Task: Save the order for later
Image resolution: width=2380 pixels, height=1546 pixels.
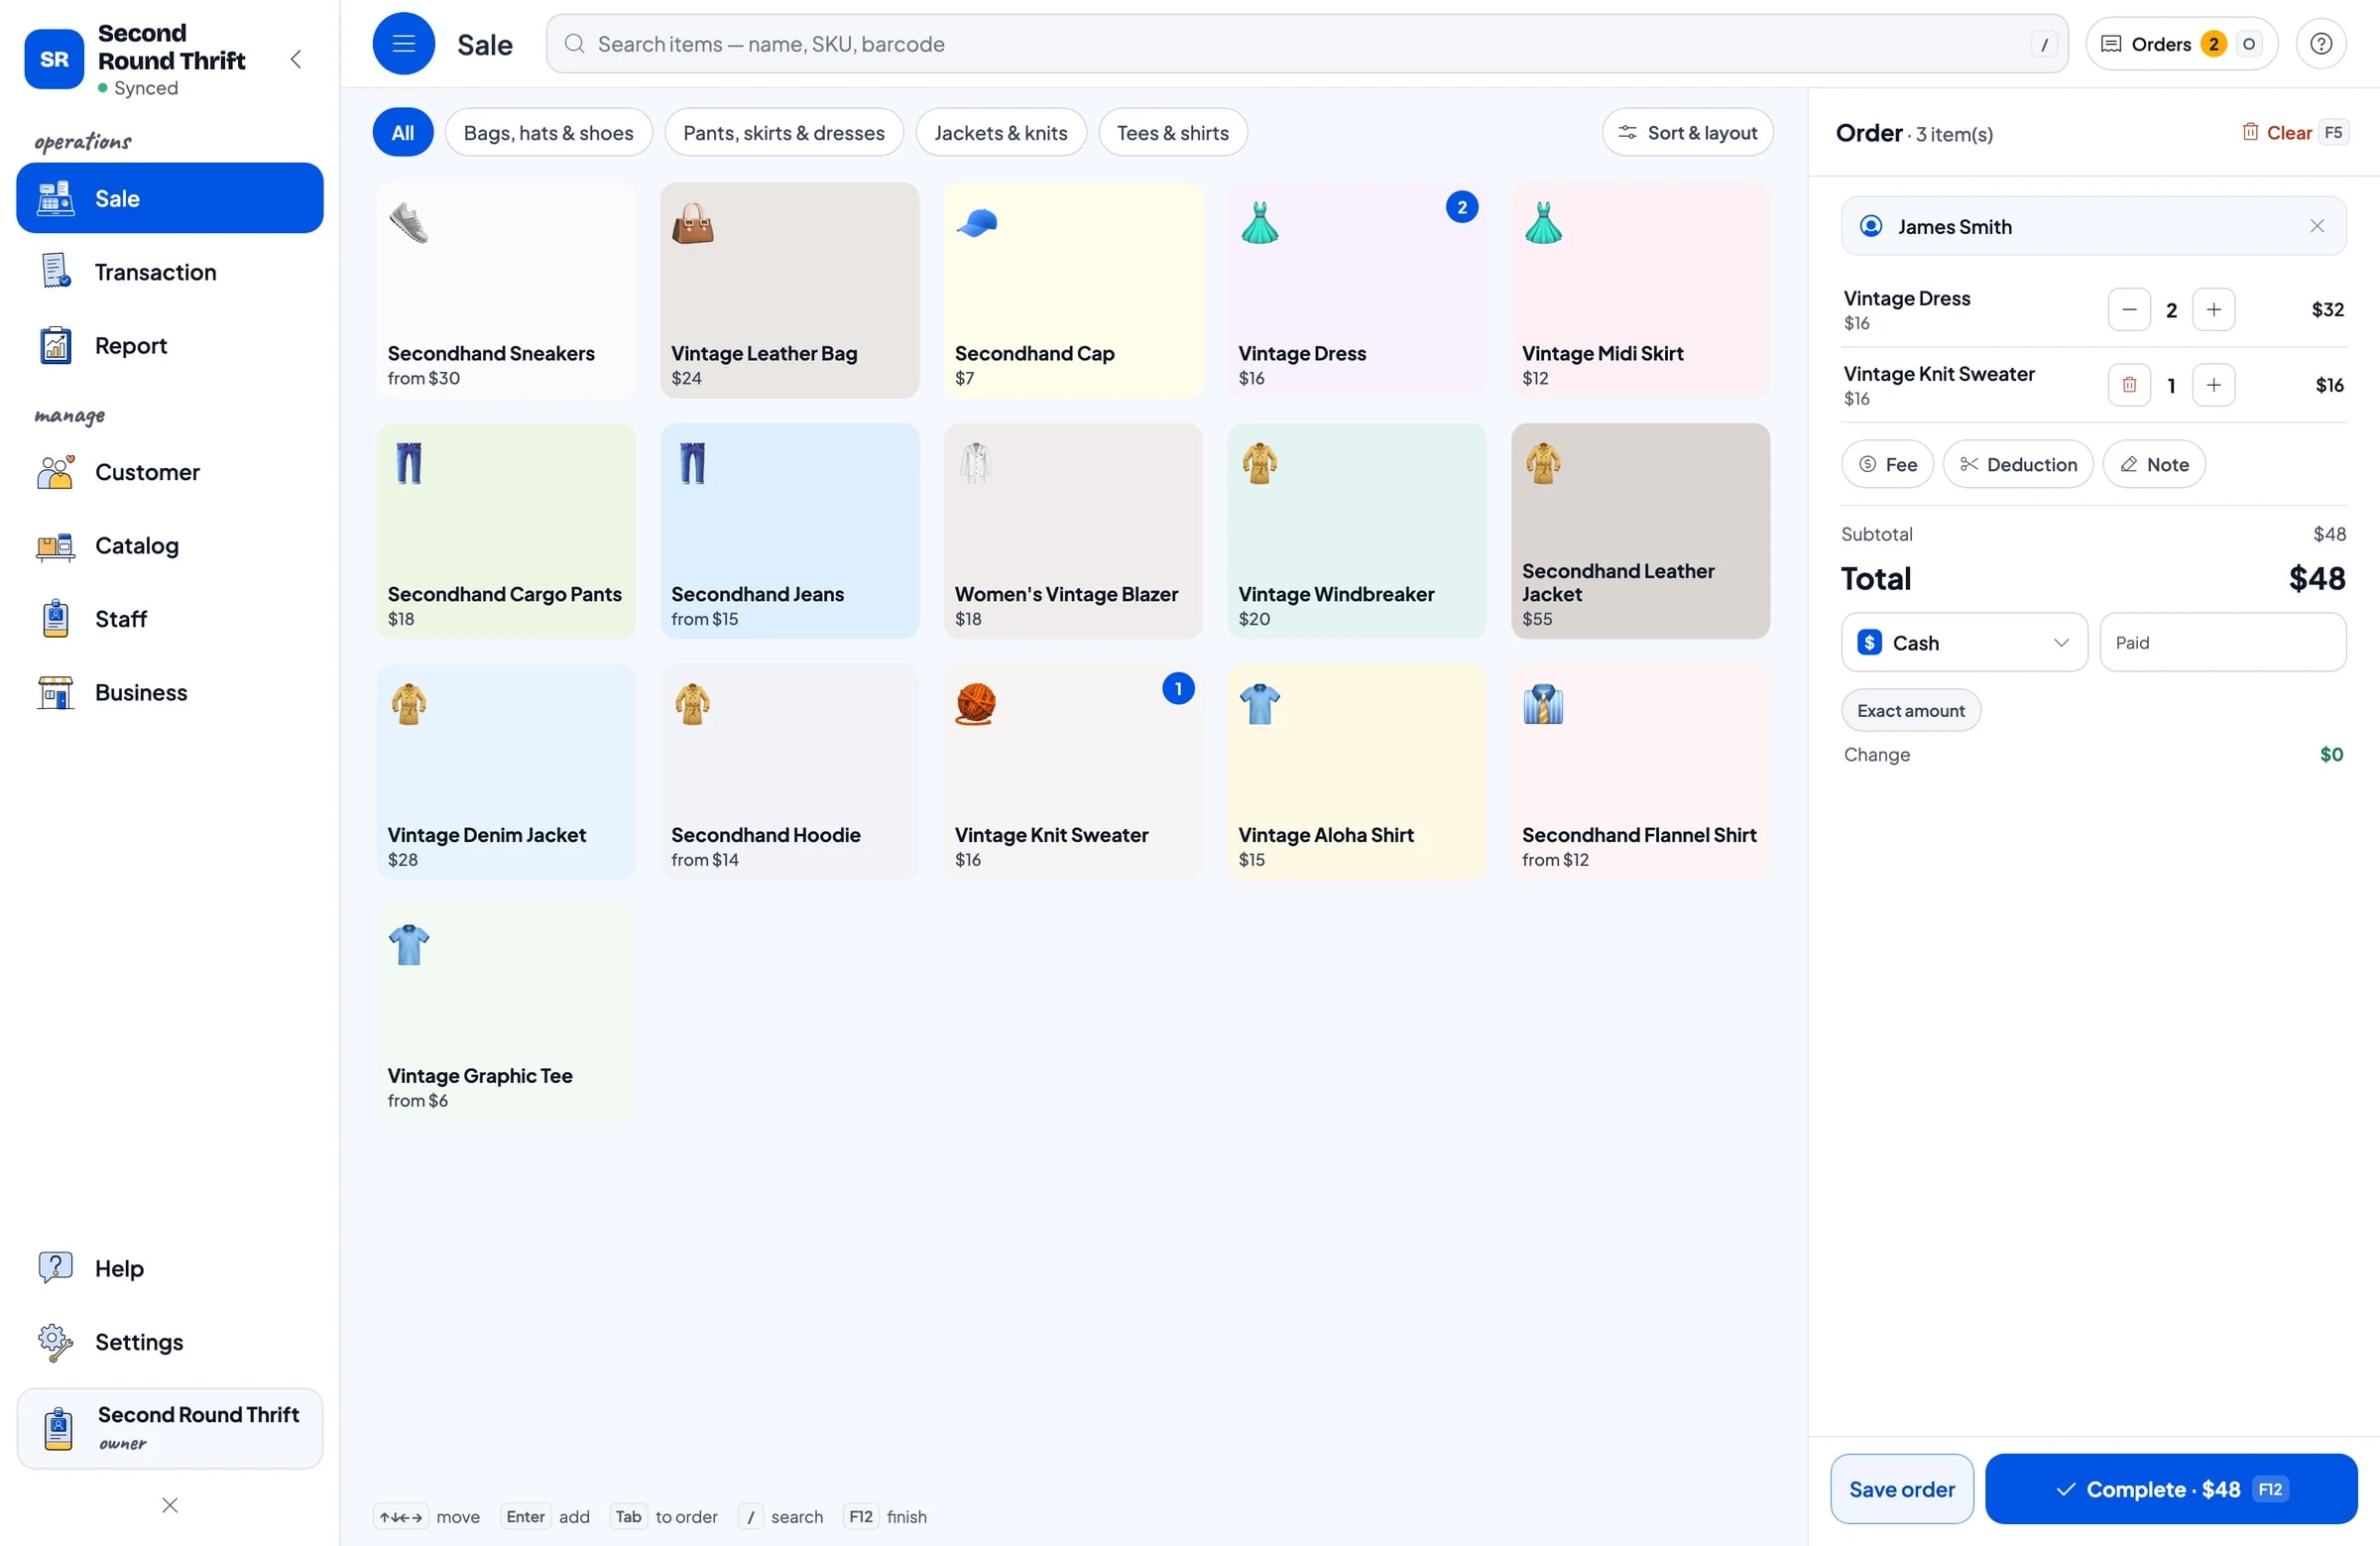Action: pos(1901,1488)
